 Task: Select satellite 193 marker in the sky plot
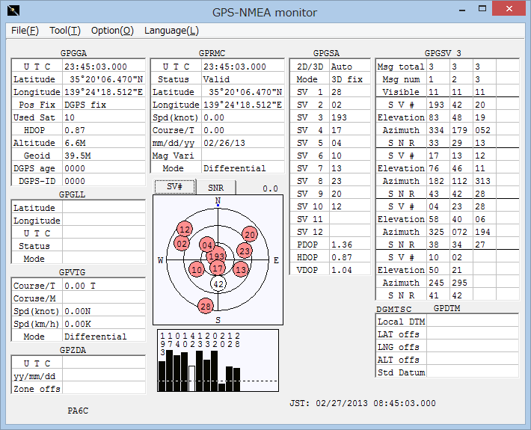(217, 257)
